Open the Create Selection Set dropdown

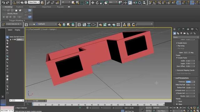pos(14,24)
